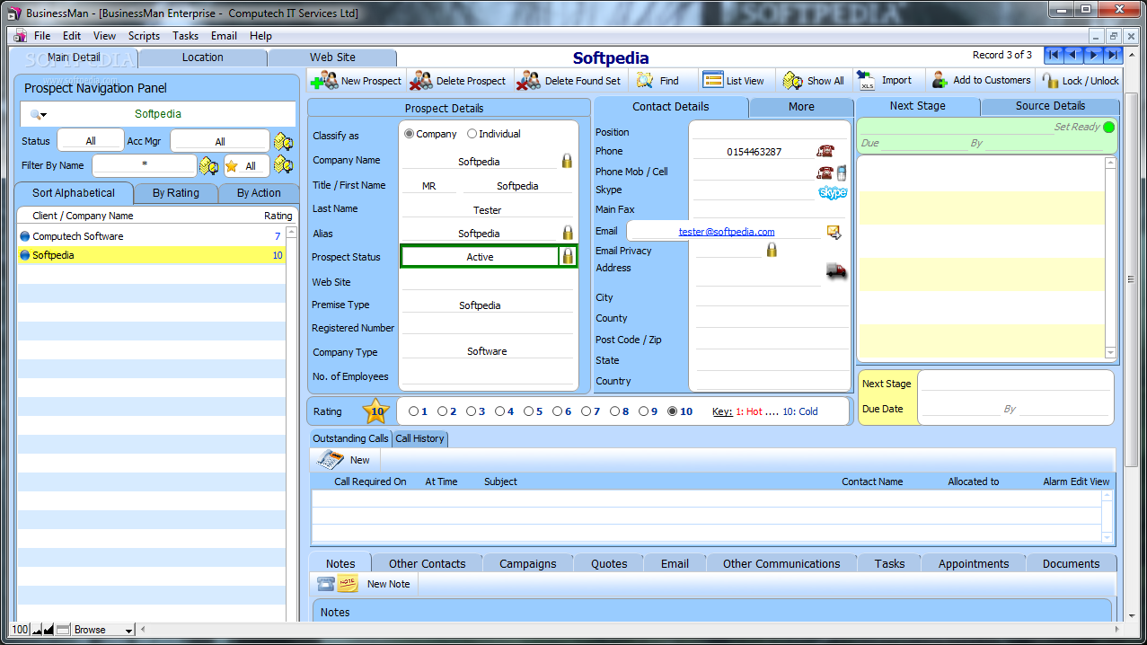Set rating to 9
Image resolution: width=1147 pixels, height=645 pixels.
[643, 411]
